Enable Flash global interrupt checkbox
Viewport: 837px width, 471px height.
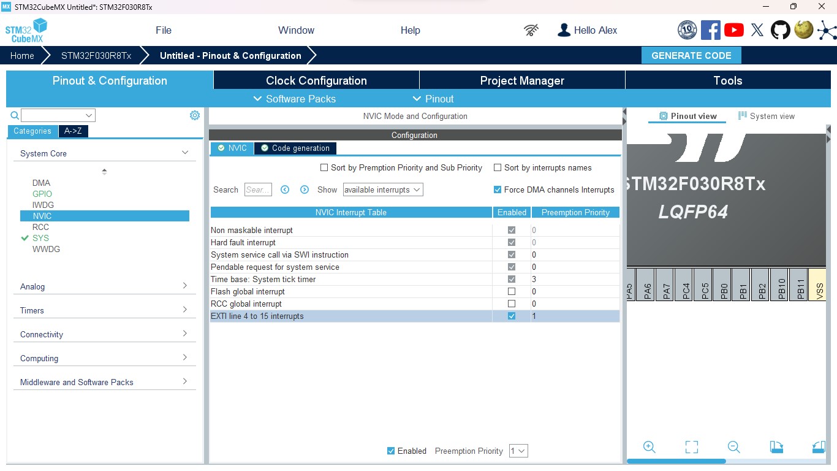(x=512, y=291)
